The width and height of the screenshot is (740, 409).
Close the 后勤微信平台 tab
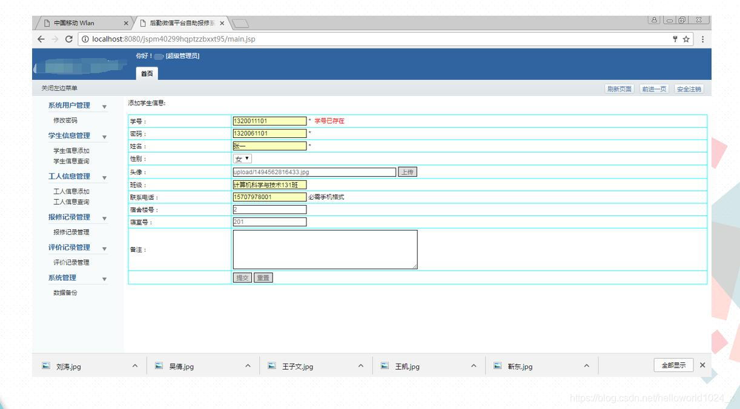(222, 23)
